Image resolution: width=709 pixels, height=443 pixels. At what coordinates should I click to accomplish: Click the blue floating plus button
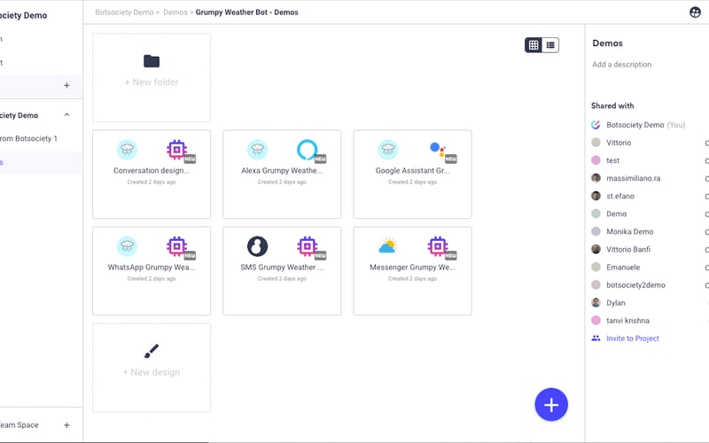click(x=551, y=405)
